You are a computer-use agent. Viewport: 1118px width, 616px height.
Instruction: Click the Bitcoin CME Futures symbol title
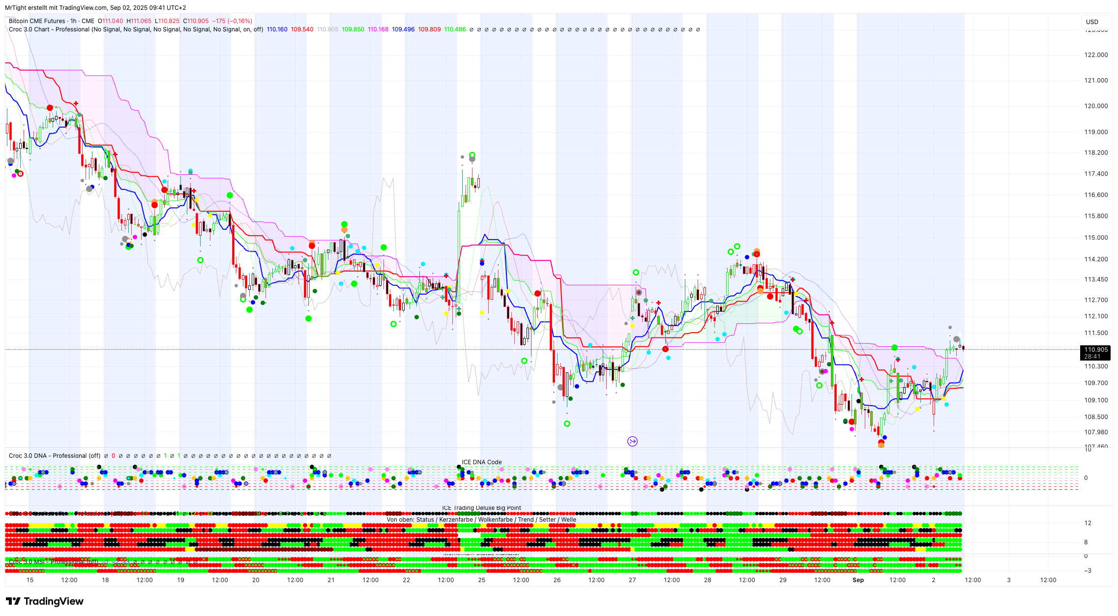tap(37, 21)
